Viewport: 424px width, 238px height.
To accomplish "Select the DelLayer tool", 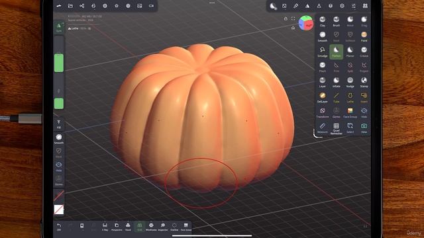I will tap(323, 97).
